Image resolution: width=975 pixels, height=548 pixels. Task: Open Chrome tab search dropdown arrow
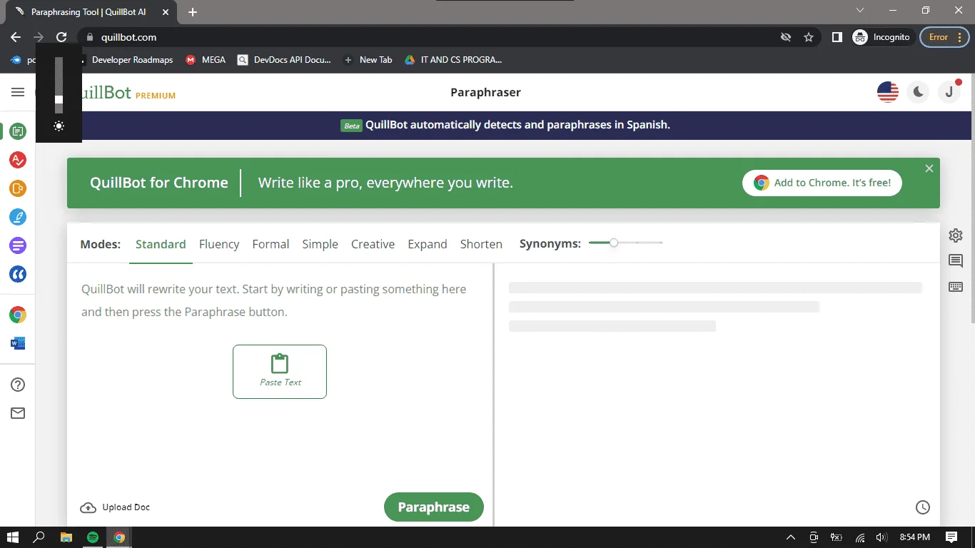[x=860, y=11]
